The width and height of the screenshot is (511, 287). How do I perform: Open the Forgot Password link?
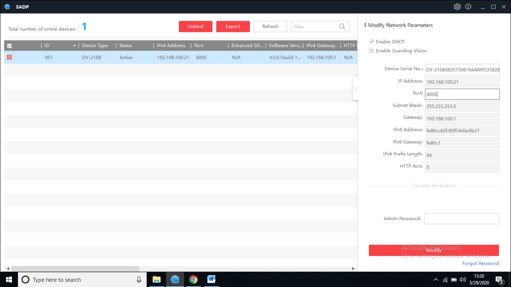click(x=480, y=263)
